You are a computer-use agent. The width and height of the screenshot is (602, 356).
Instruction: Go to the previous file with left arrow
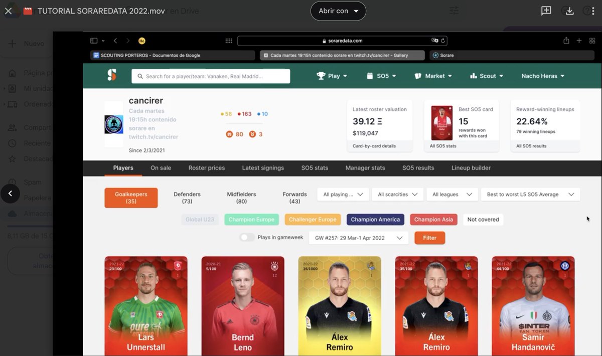[10, 194]
